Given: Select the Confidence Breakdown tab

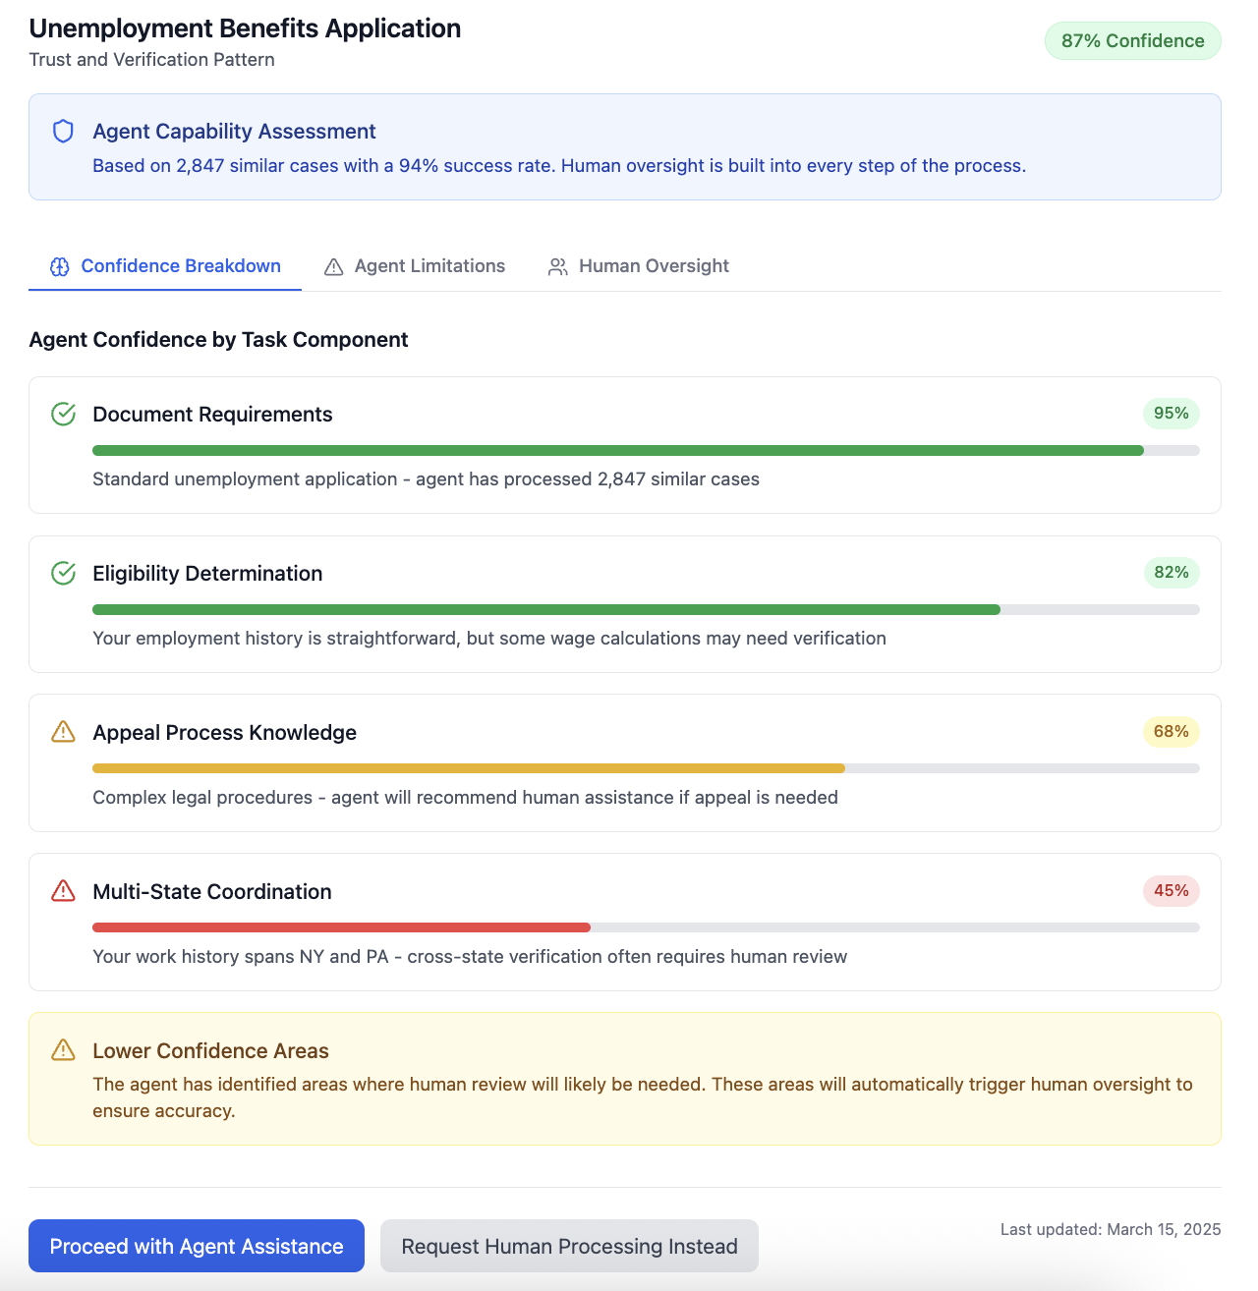Looking at the screenshot, I should click(x=180, y=265).
